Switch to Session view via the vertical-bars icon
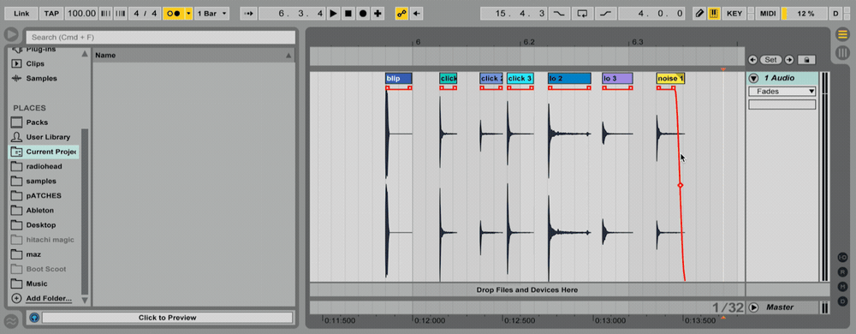Viewport: 856px width, 334px height. (842, 52)
